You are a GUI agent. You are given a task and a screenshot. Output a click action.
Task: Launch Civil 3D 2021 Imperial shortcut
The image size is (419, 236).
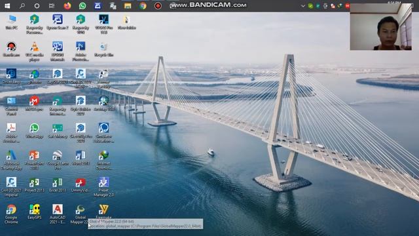(x=11, y=187)
